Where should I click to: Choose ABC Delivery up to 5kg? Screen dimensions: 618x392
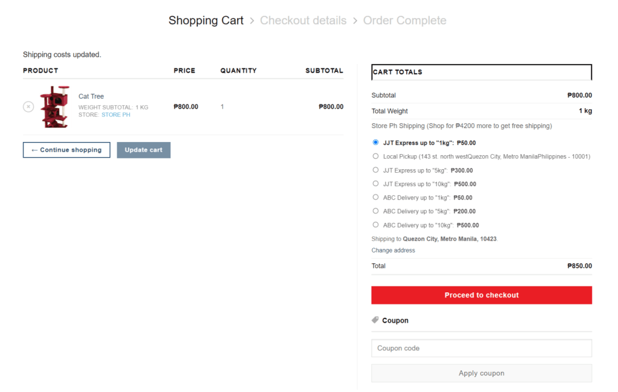[x=376, y=211]
